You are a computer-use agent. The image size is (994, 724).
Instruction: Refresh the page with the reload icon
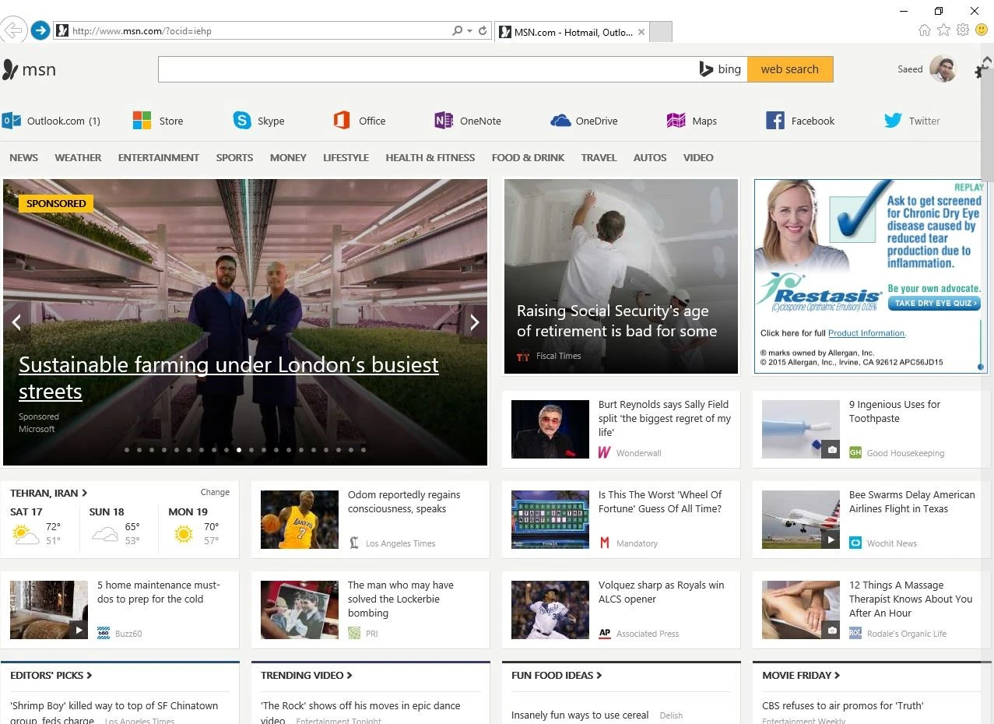[x=483, y=31]
